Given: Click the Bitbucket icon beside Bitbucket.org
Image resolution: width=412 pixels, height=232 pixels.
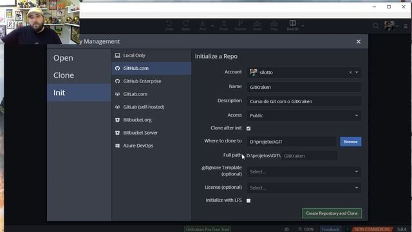Looking at the screenshot, I should (117, 120).
